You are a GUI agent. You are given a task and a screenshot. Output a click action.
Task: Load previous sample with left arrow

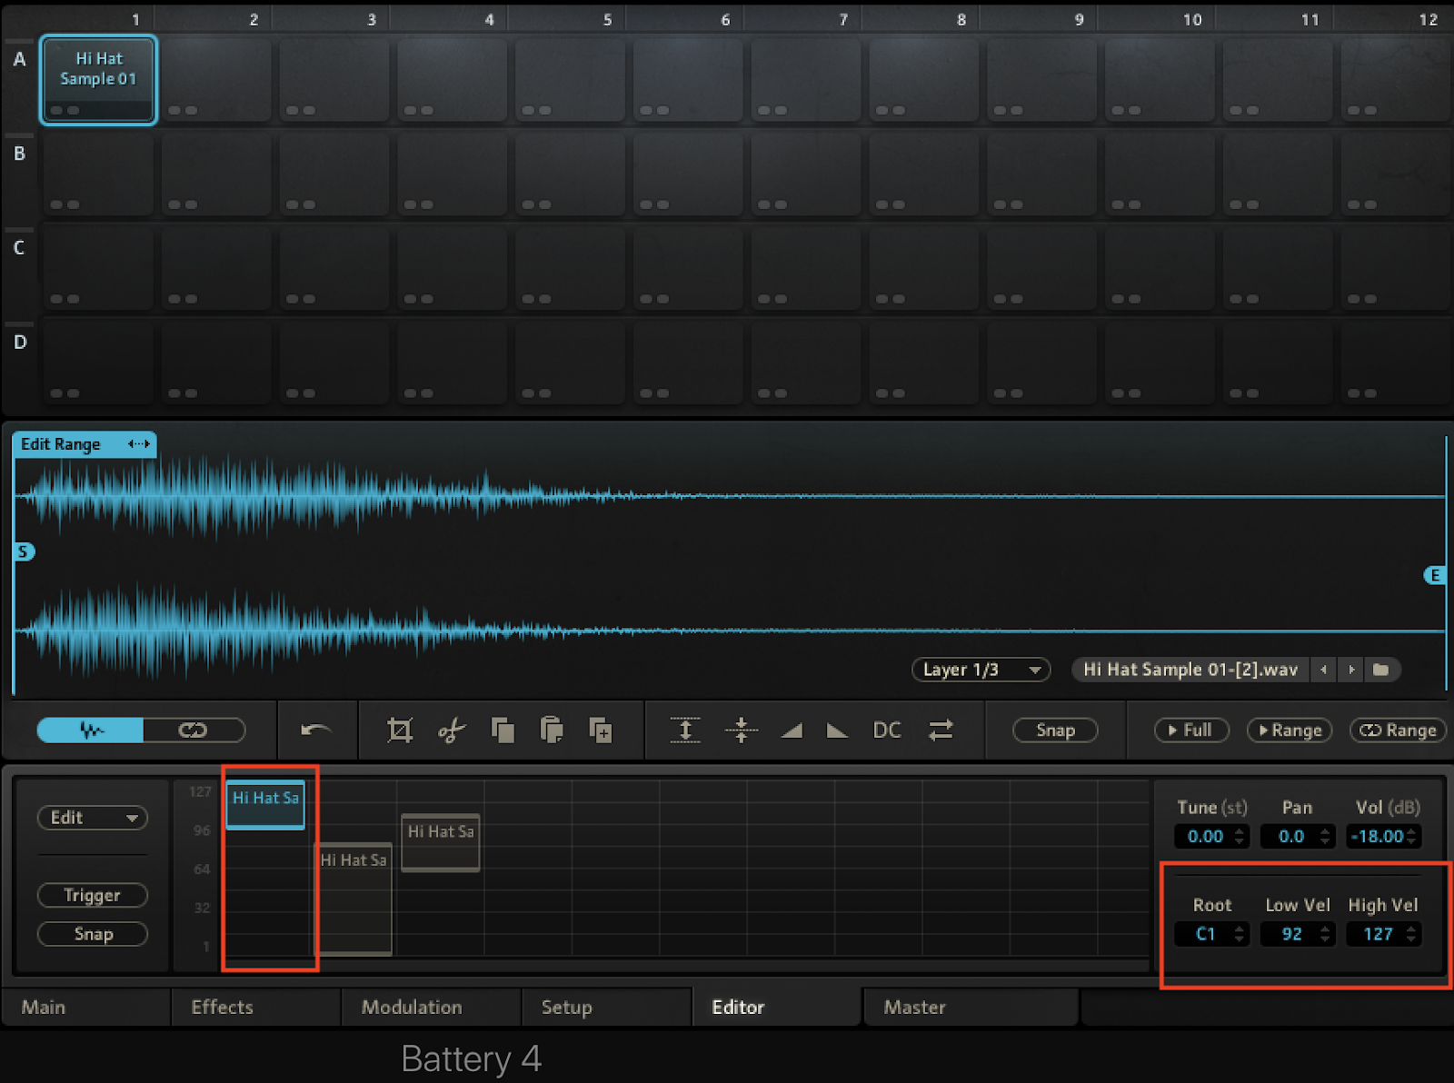click(1323, 670)
